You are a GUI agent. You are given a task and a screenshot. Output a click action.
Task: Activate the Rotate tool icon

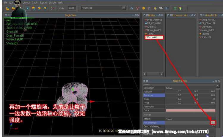click(39, 8)
